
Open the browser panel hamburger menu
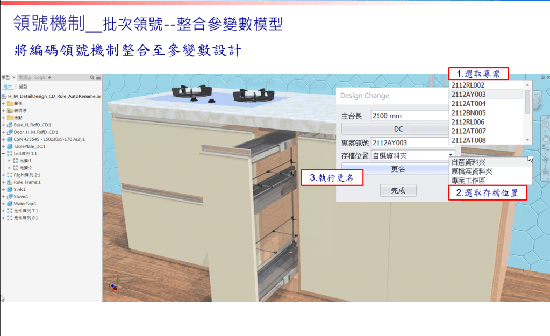pyautogui.click(x=98, y=77)
